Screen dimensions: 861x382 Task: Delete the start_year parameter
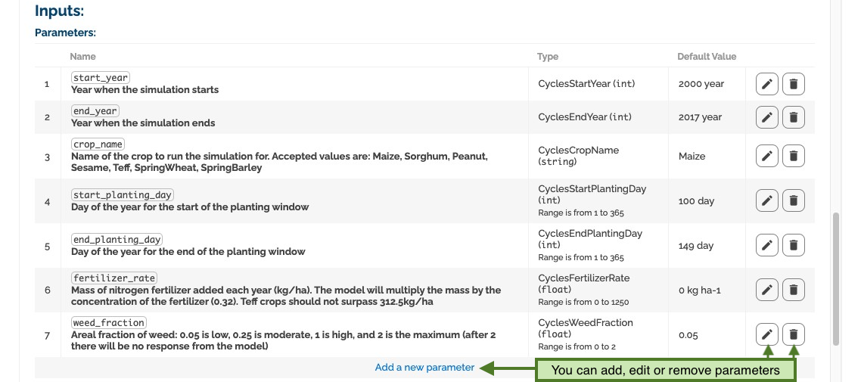coord(794,84)
